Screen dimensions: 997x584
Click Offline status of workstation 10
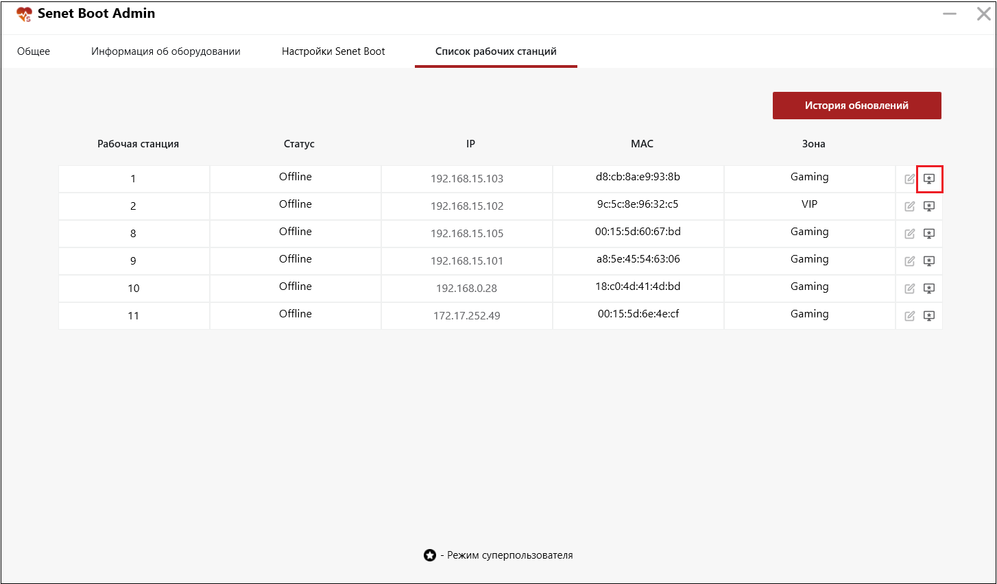[x=296, y=287]
